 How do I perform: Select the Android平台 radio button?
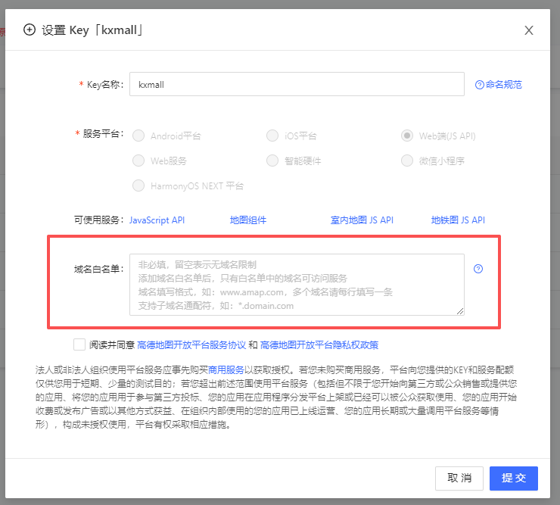(x=138, y=136)
